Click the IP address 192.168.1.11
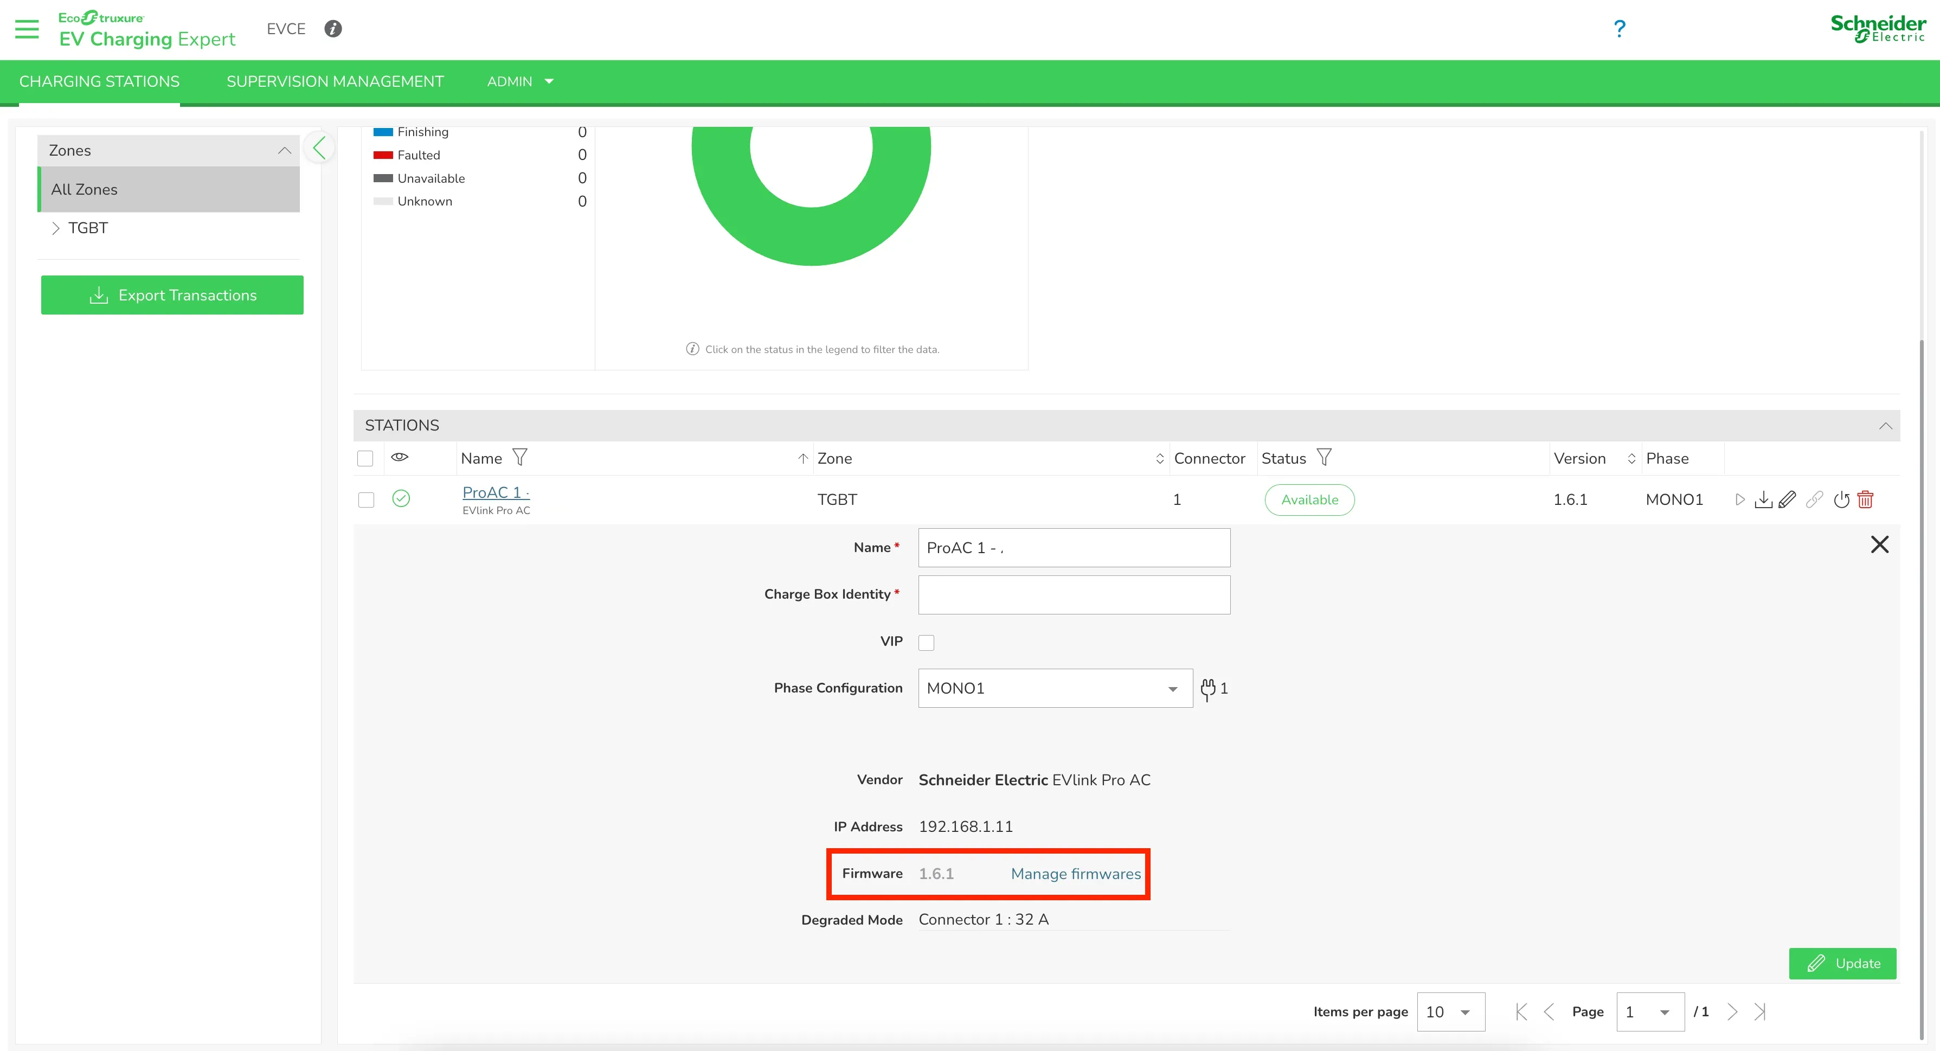 coord(966,827)
